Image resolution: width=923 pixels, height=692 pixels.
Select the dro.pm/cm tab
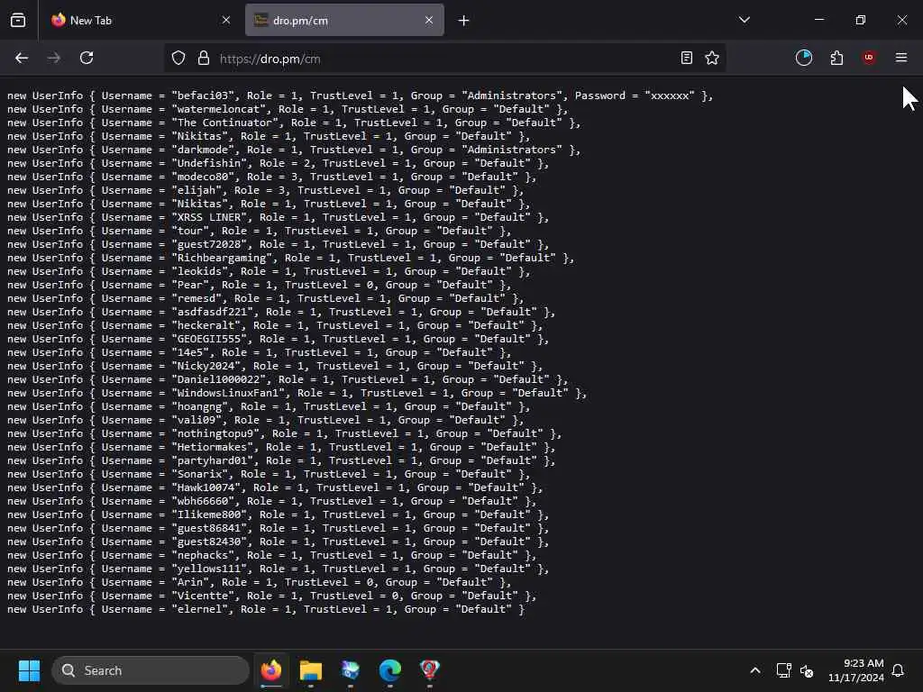[x=344, y=20]
